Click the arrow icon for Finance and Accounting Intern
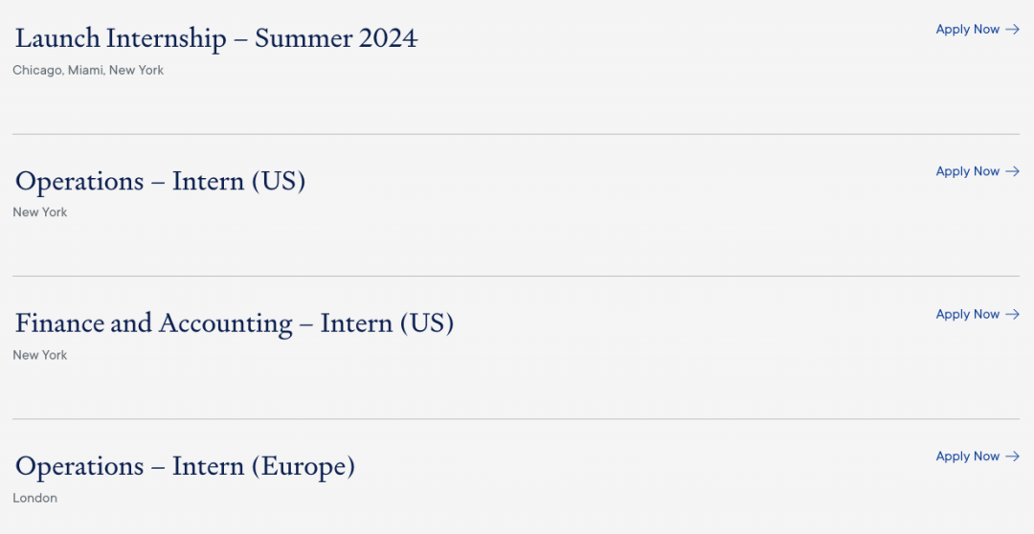The width and height of the screenshot is (1034, 534). pyautogui.click(x=1012, y=315)
